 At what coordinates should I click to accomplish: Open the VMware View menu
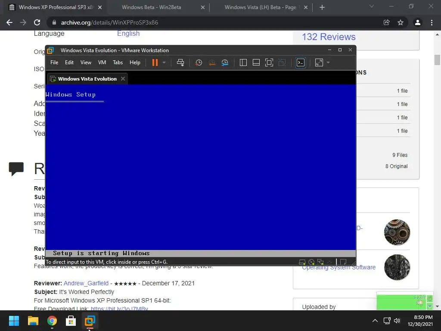(x=86, y=62)
